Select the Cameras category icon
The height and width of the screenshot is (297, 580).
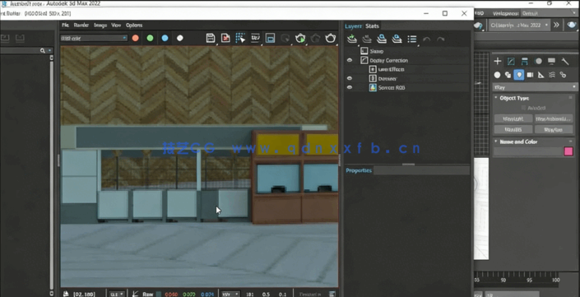[530, 75]
